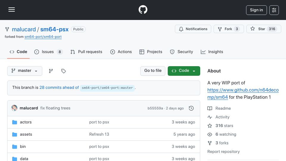
Task: Expand the green Code dropdown
Action: pyautogui.click(x=184, y=71)
